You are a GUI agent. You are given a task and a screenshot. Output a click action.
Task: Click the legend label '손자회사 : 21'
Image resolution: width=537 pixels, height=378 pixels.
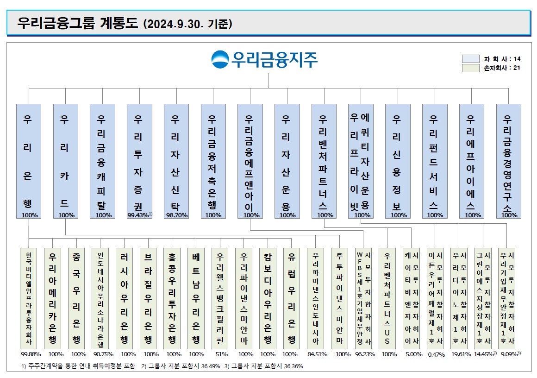tap(502, 68)
